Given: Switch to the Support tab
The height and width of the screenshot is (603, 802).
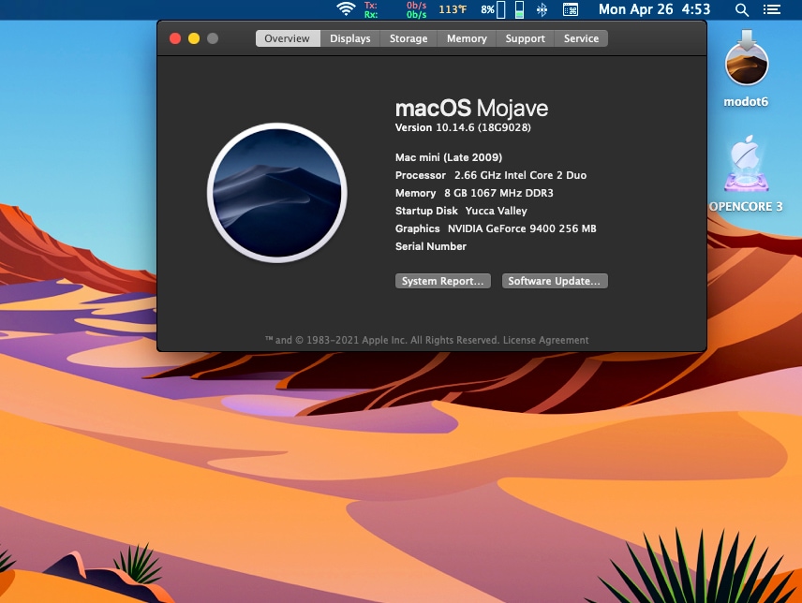Looking at the screenshot, I should point(526,38).
